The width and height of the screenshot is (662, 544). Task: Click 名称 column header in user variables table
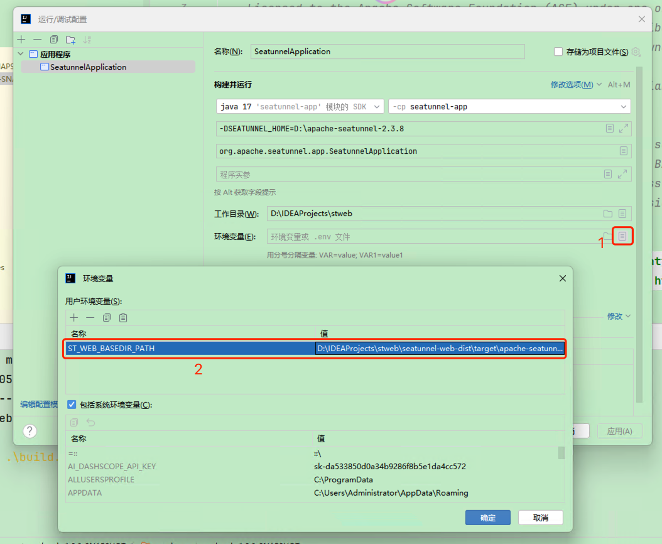coord(191,334)
